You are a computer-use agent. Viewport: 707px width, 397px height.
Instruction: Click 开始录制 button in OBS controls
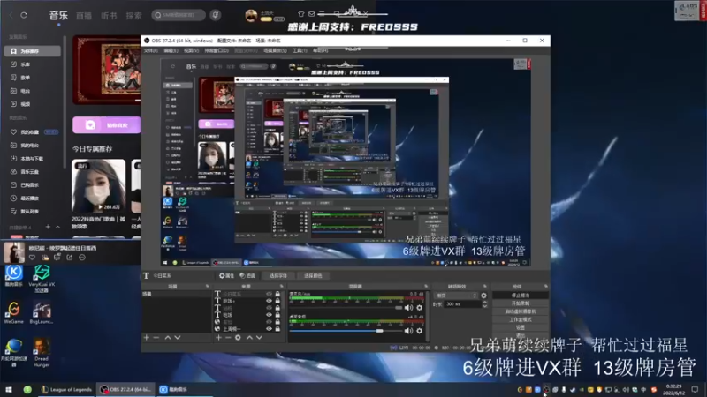point(521,303)
